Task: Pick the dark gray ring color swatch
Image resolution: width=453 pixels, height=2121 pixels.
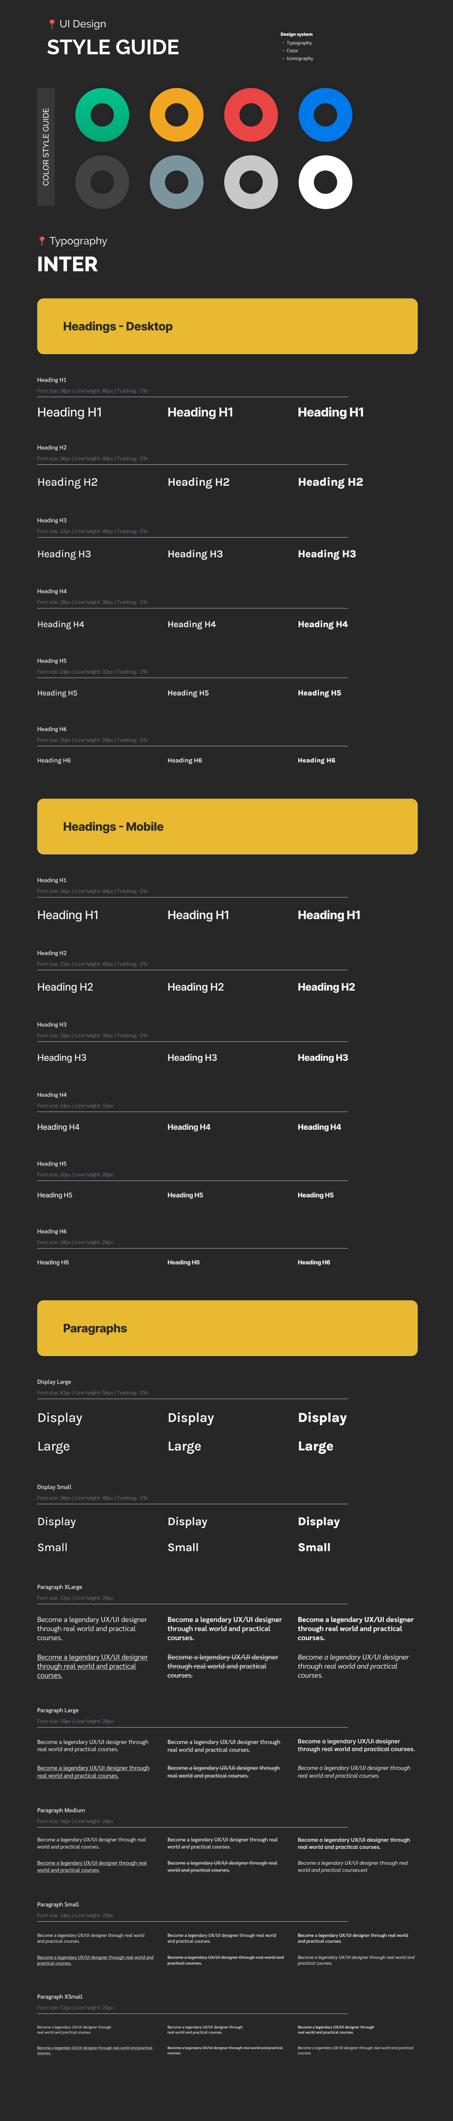Action: [102, 182]
